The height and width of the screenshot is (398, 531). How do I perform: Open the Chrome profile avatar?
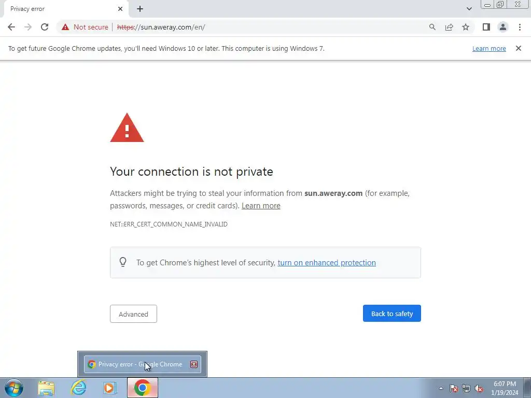coord(503,27)
